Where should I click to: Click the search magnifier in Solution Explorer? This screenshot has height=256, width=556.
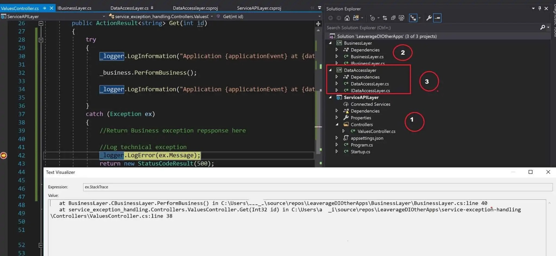coord(542,27)
